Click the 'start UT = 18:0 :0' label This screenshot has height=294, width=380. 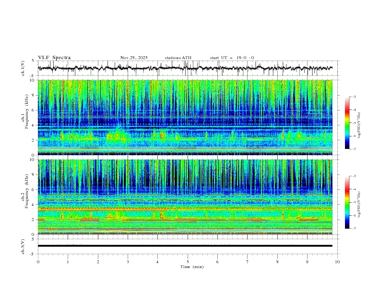(232, 58)
